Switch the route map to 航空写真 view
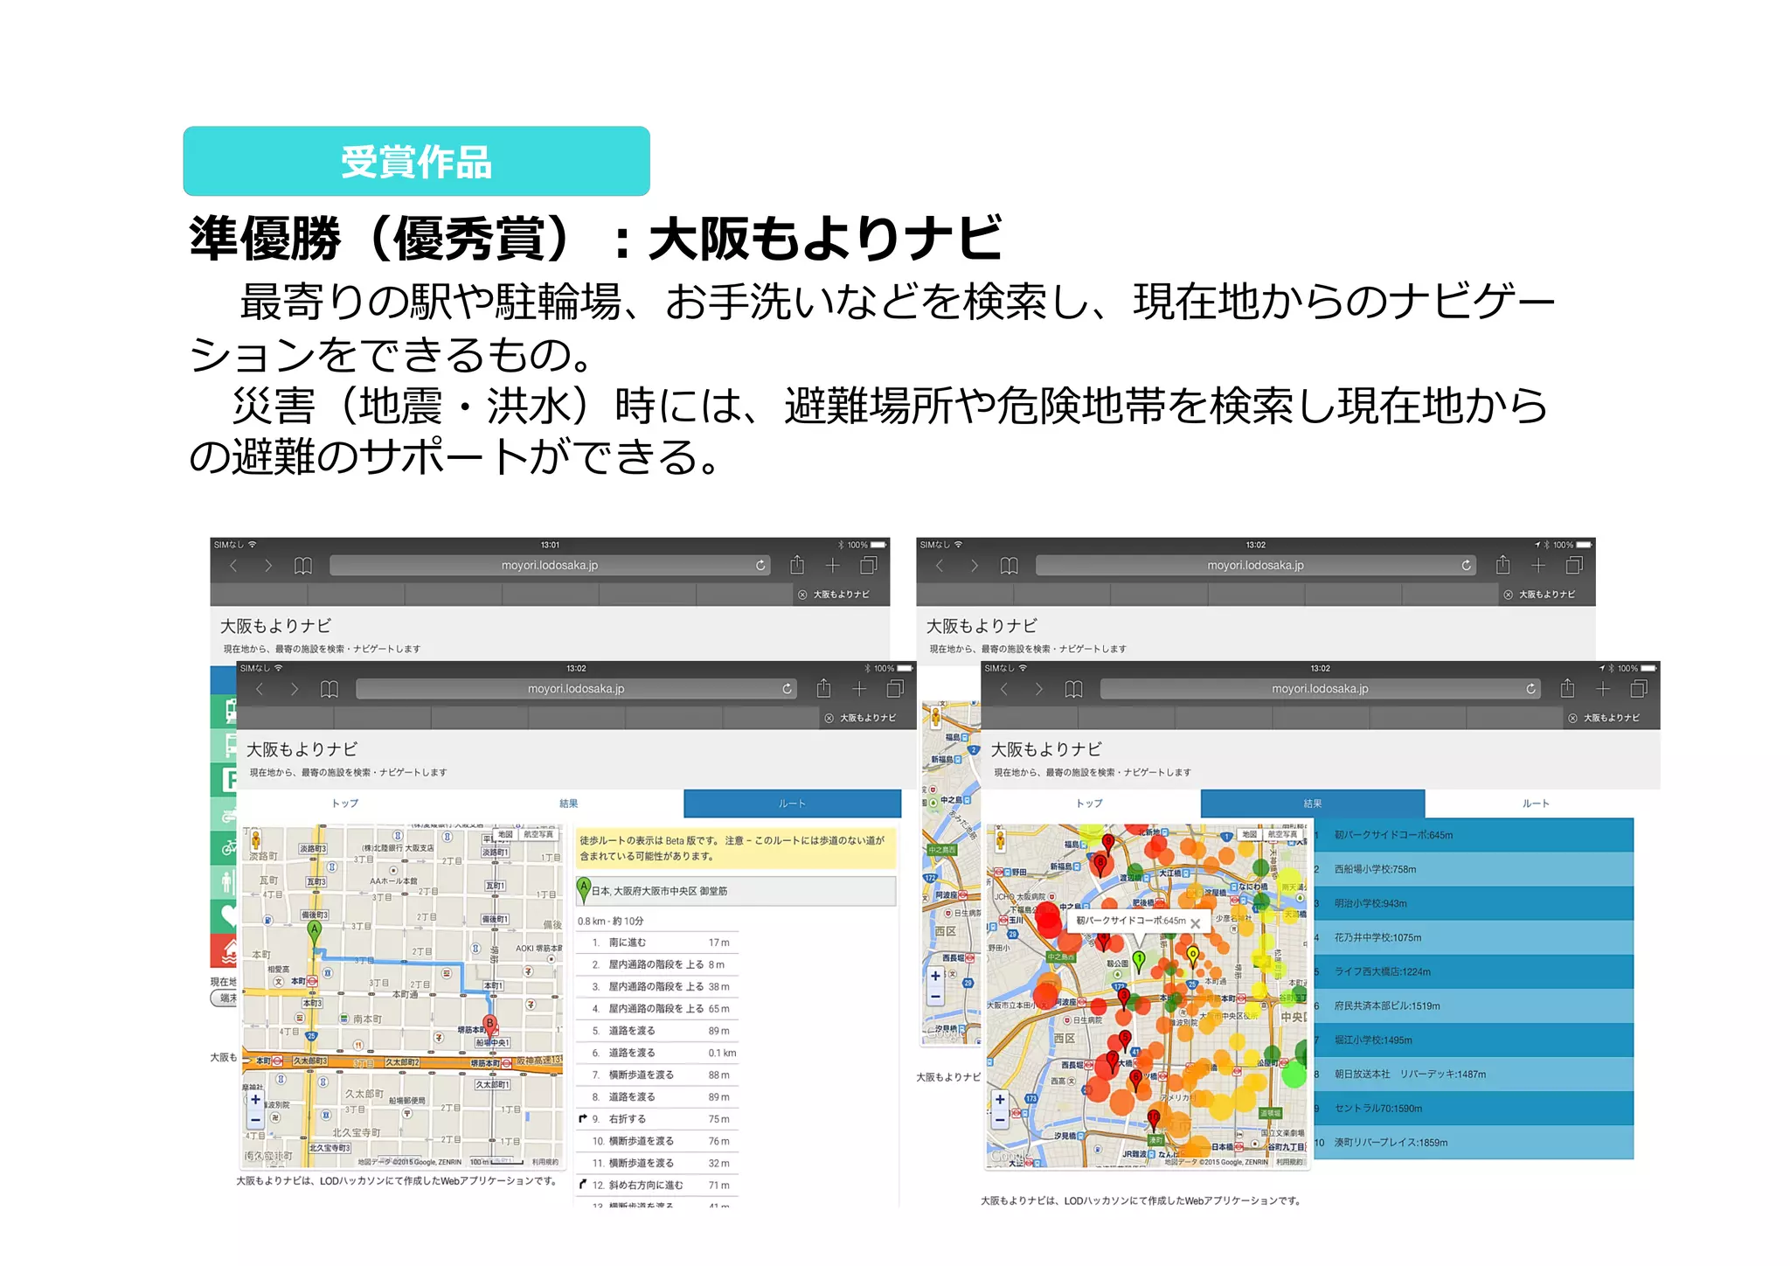The height and width of the screenshot is (1266, 1790). (538, 835)
